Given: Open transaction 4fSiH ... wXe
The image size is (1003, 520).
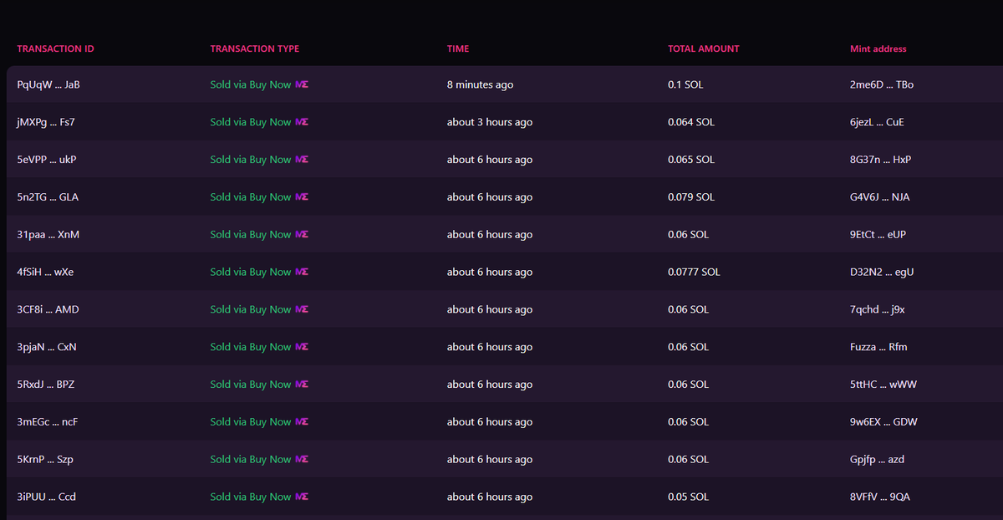Looking at the screenshot, I should (46, 273).
